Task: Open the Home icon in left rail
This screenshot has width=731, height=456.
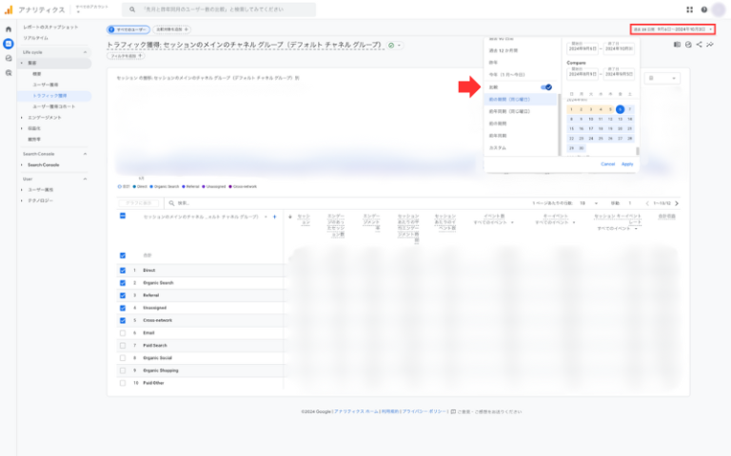Action: click(9, 29)
